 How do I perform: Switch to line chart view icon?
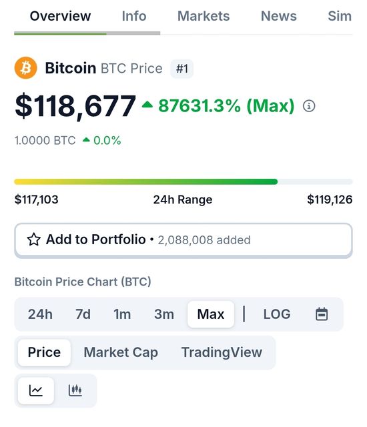point(36,390)
